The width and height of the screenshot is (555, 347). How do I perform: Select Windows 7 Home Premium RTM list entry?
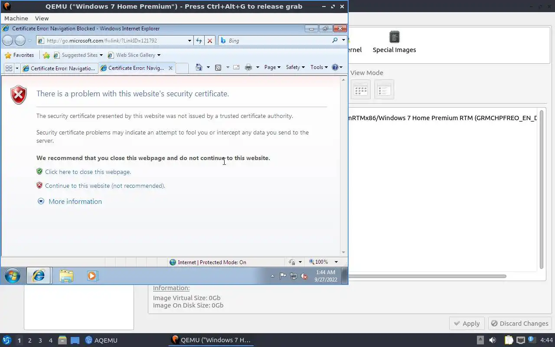point(442,118)
